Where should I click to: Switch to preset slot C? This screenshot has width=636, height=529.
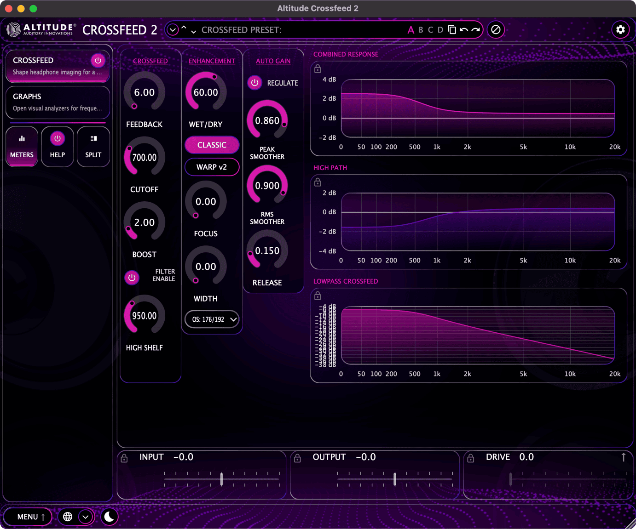(430, 30)
